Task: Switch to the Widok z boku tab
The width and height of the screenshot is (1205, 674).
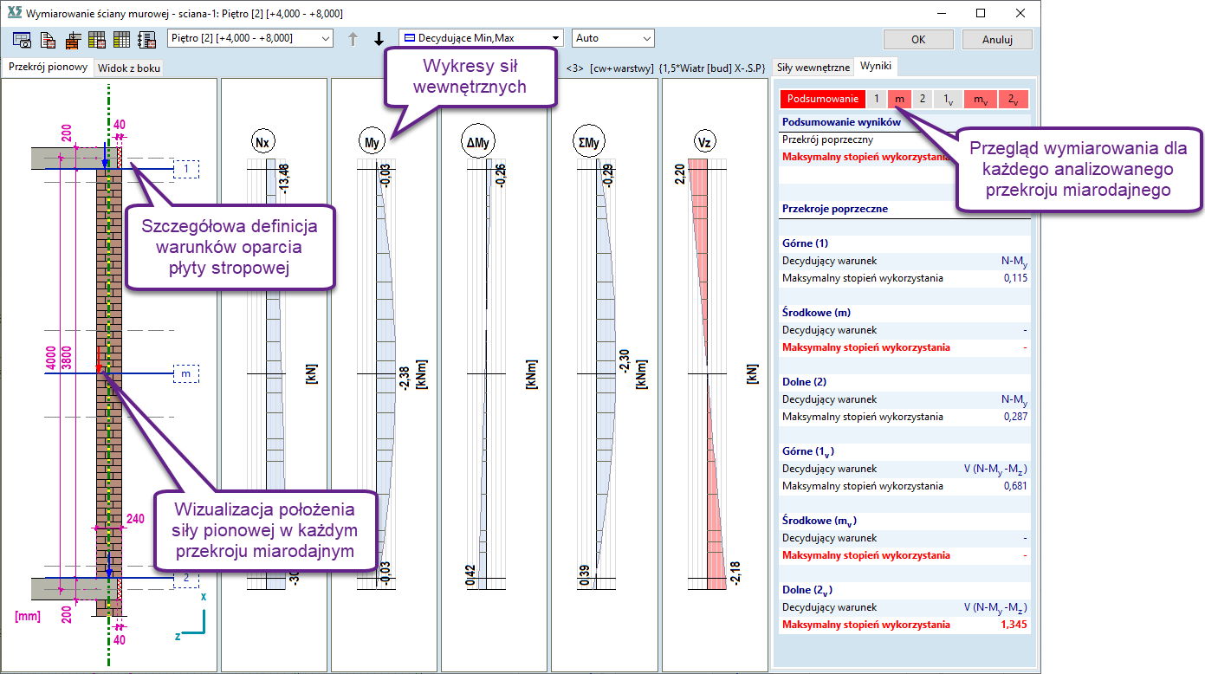Action: point(128,68)
